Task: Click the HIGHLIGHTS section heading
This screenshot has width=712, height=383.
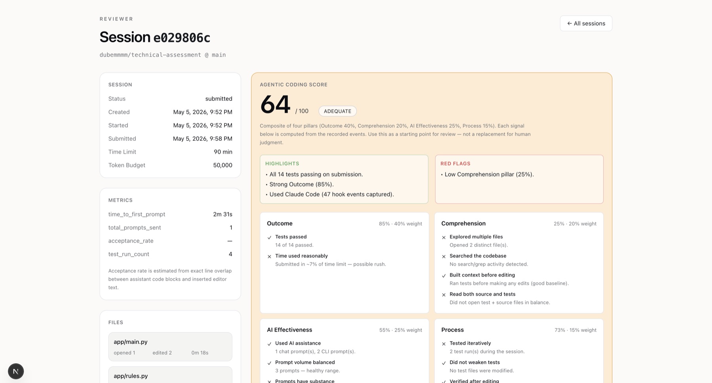Action: pyautogui.click(x=282, y=164)
